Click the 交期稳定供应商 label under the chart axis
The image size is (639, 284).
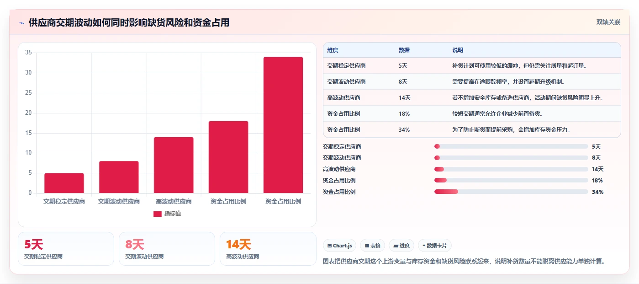click(x=64, y=201)
